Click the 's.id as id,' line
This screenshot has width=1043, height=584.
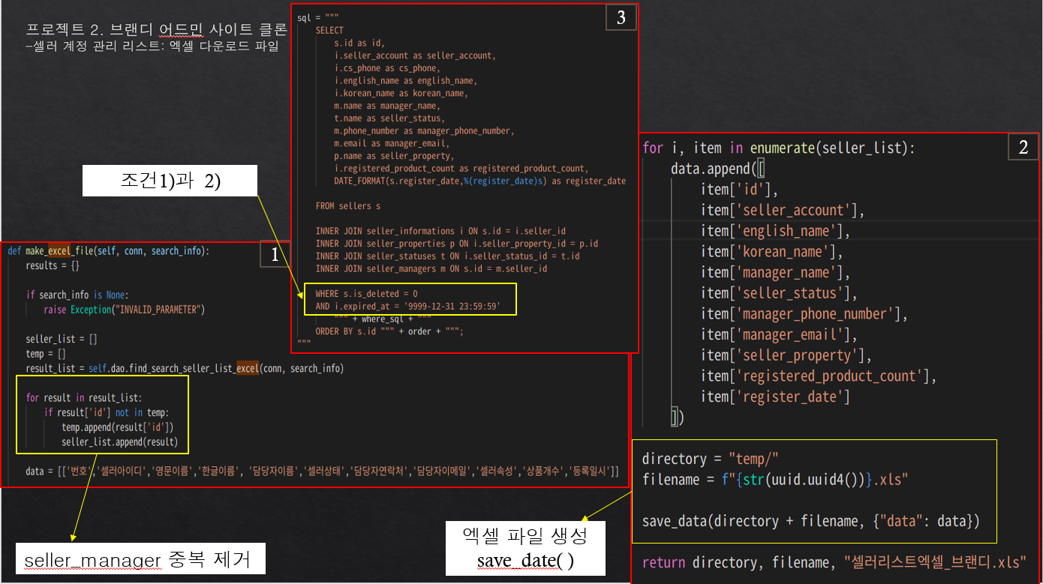(359, 43)
